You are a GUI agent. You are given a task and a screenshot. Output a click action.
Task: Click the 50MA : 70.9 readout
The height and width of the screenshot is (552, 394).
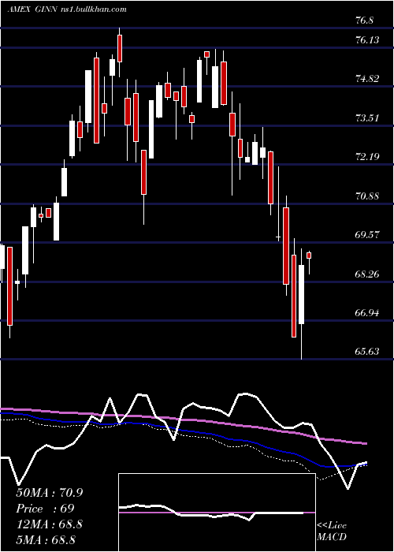coord(49,493)
